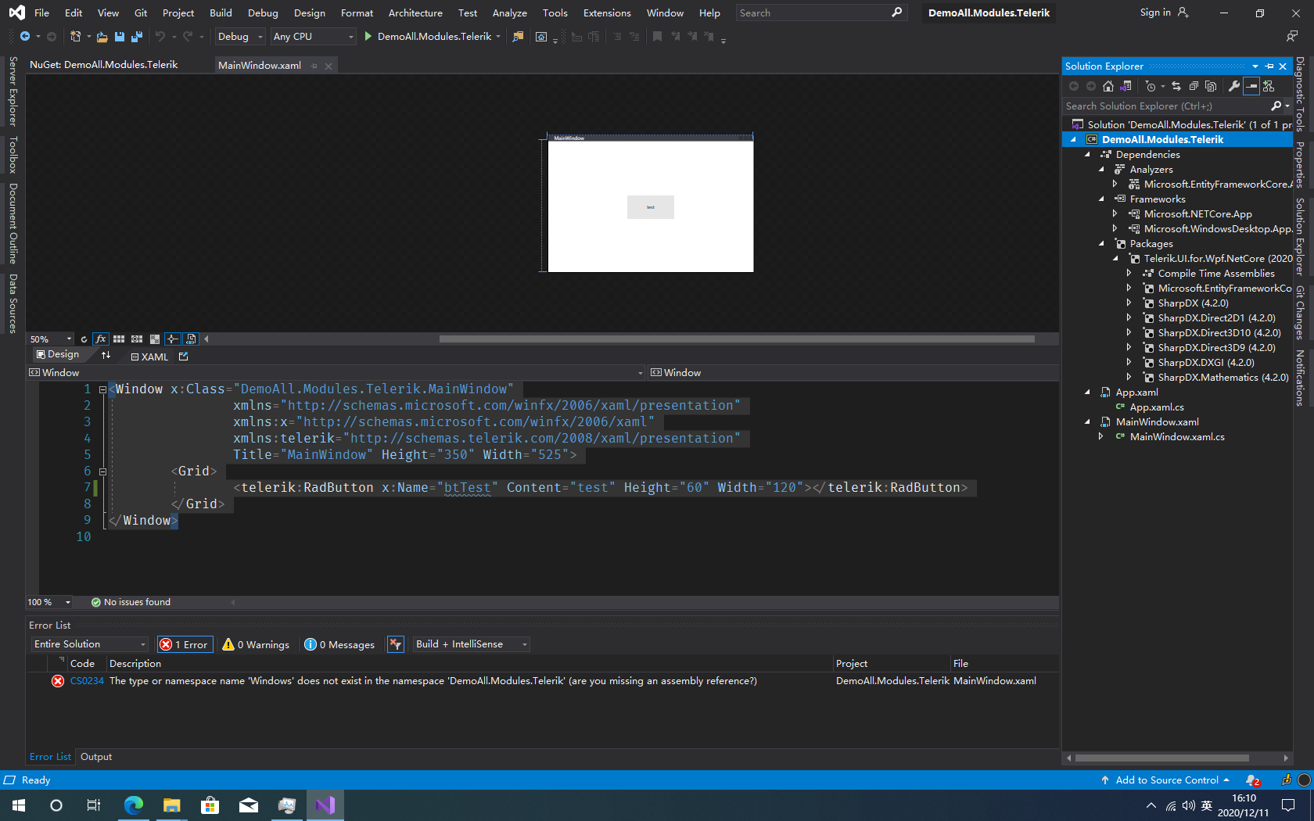Screen dimensions: 1314x821
Task: Open the Build menu
Action: tap(221, 13)
